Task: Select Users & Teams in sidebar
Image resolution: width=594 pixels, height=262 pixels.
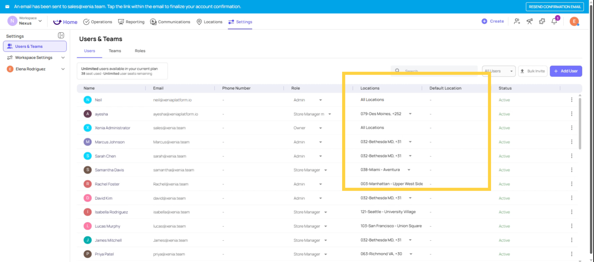Action: coord(35,46)
